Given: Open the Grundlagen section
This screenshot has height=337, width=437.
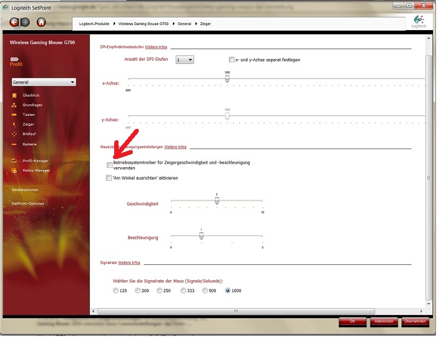Looking at the screenshot, I should click(x=32, y=105).
